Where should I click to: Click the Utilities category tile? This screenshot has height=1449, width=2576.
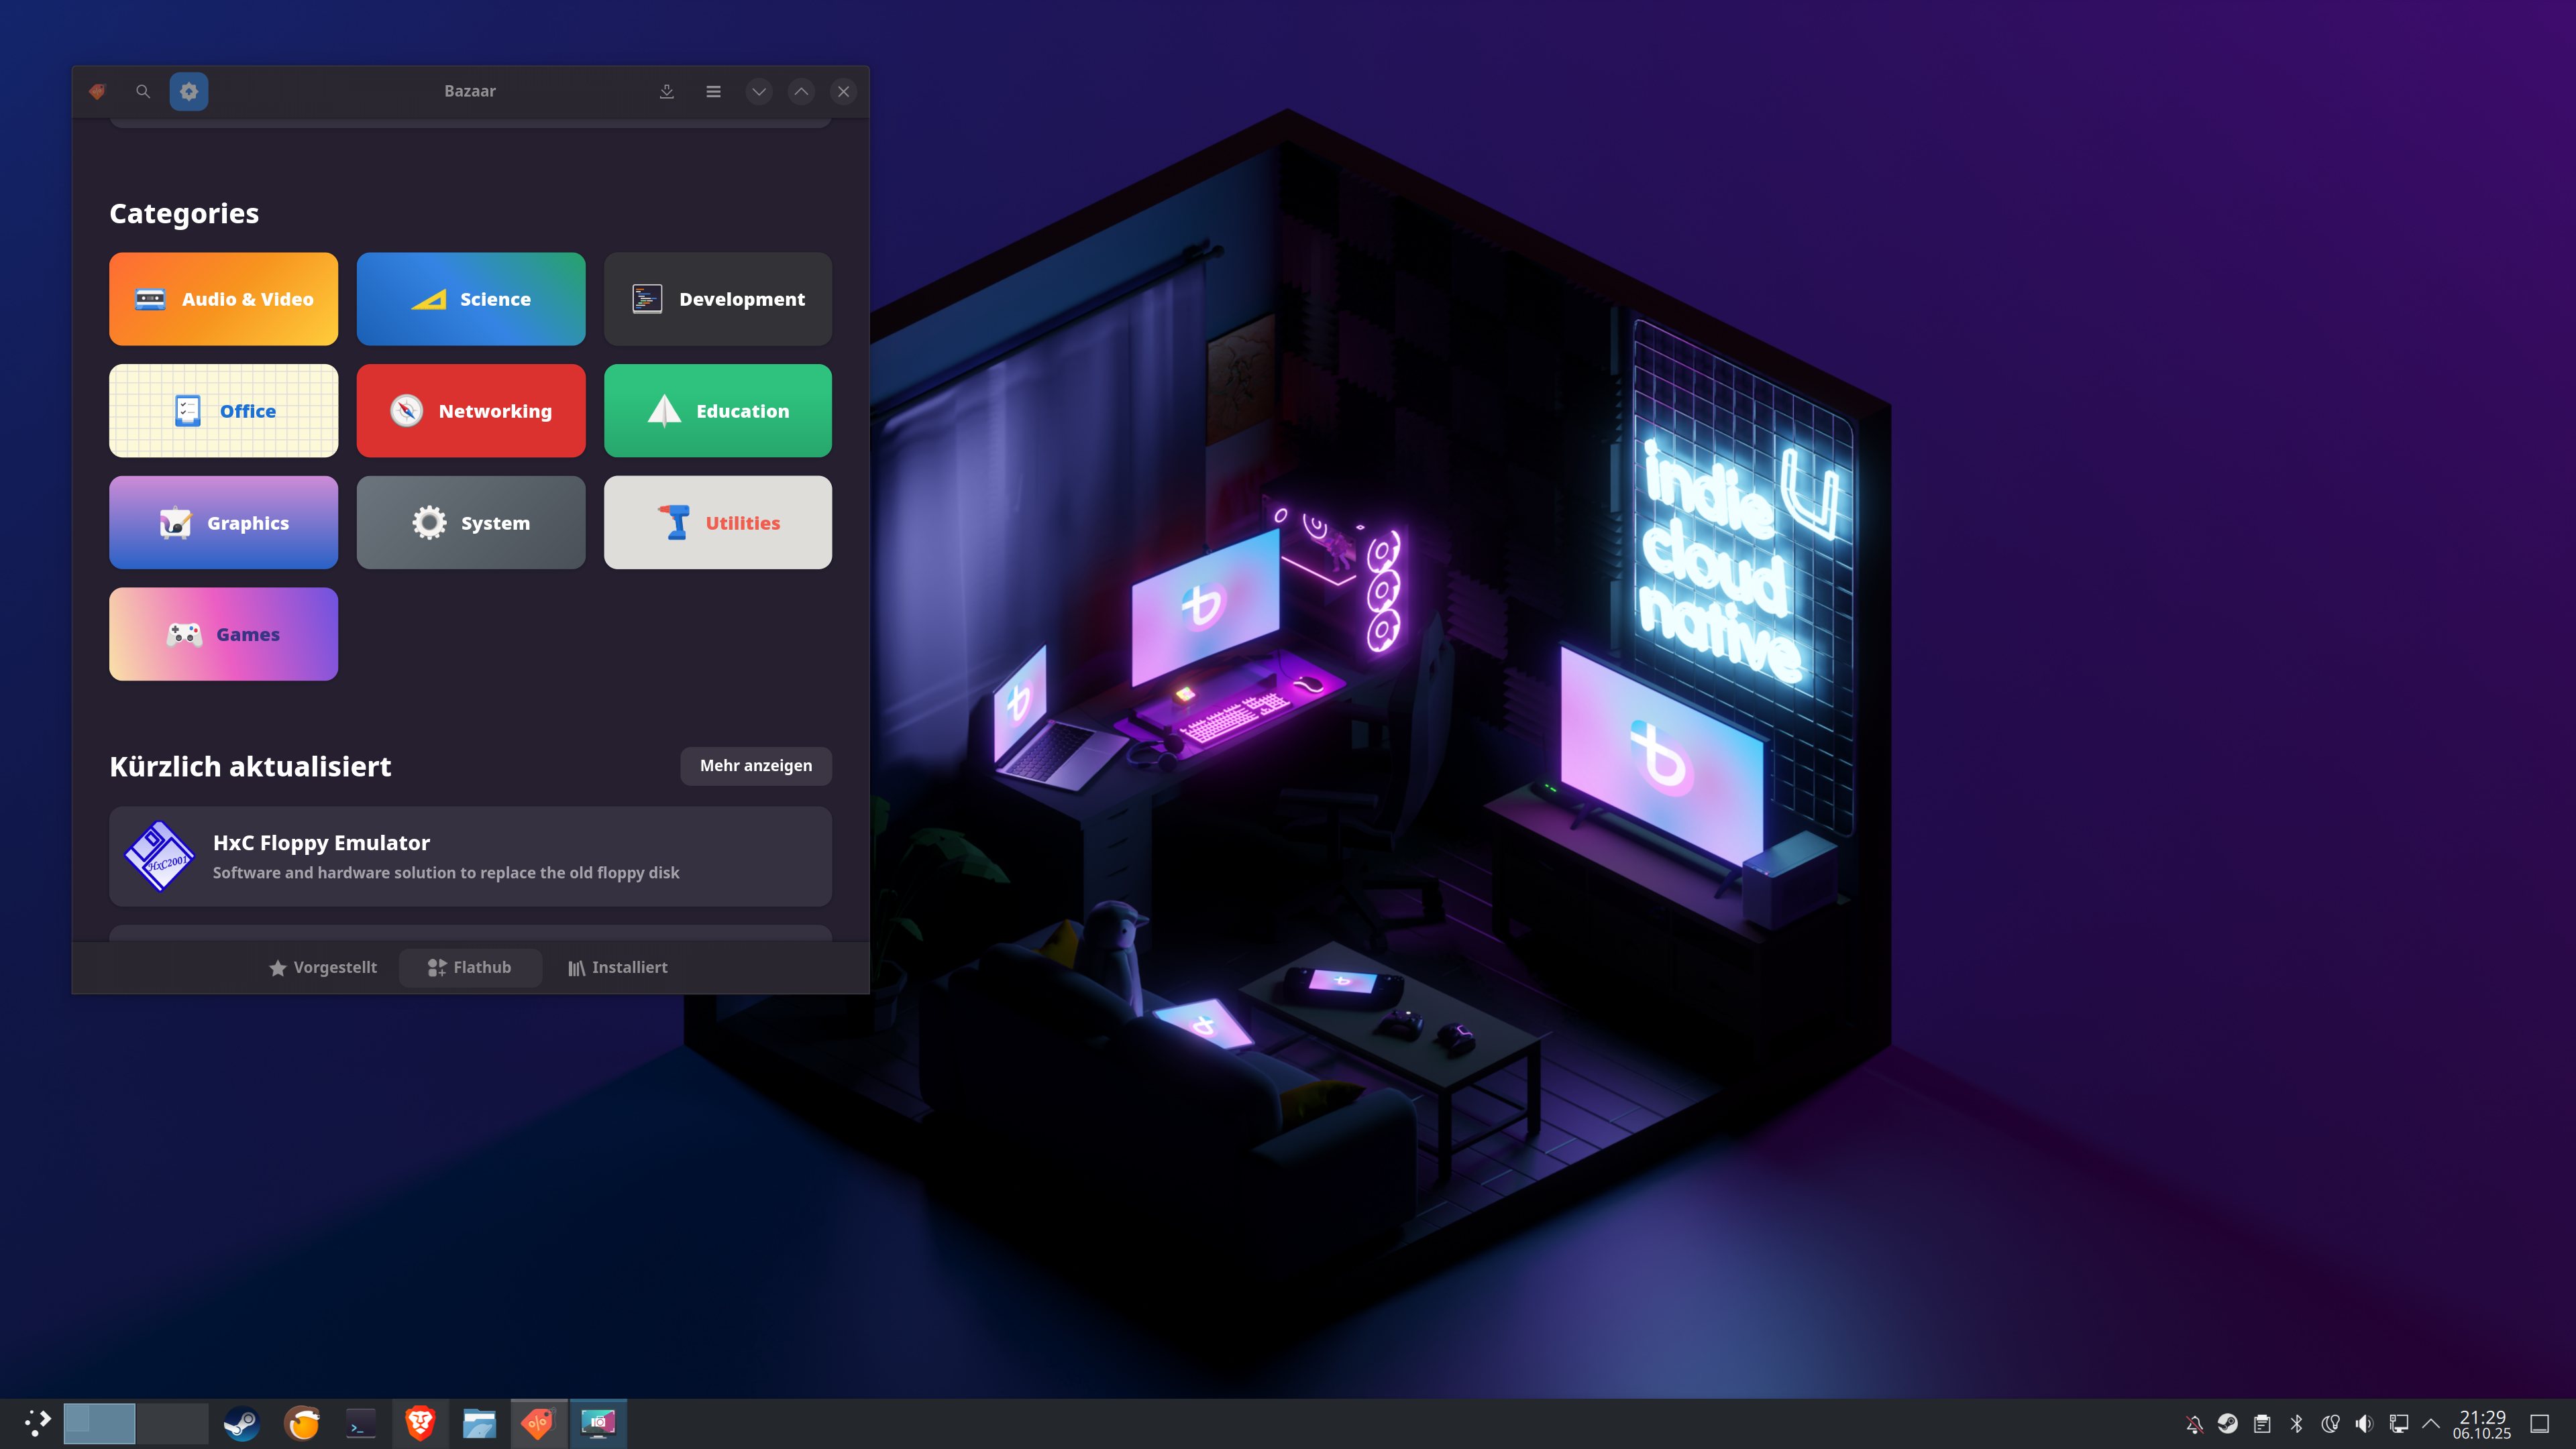pyautogui.click(x=717, y=522)
